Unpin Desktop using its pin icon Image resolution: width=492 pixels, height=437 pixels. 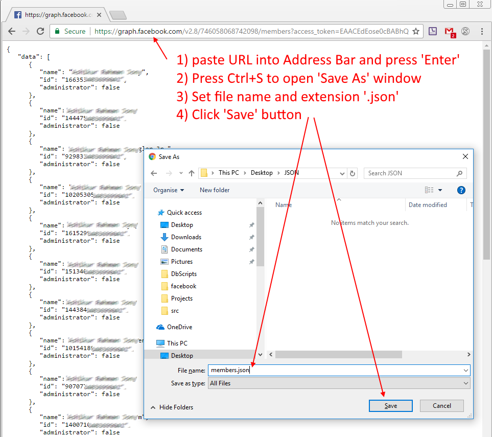tap(251, 225)
